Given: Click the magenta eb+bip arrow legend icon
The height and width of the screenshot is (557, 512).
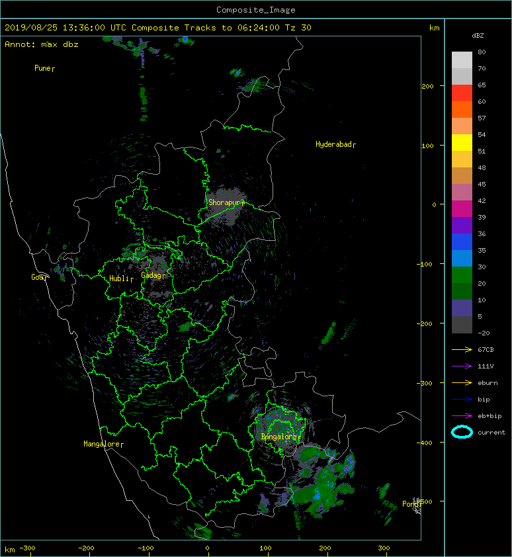Looking at the screenshot, I should (x=462, y=416).
